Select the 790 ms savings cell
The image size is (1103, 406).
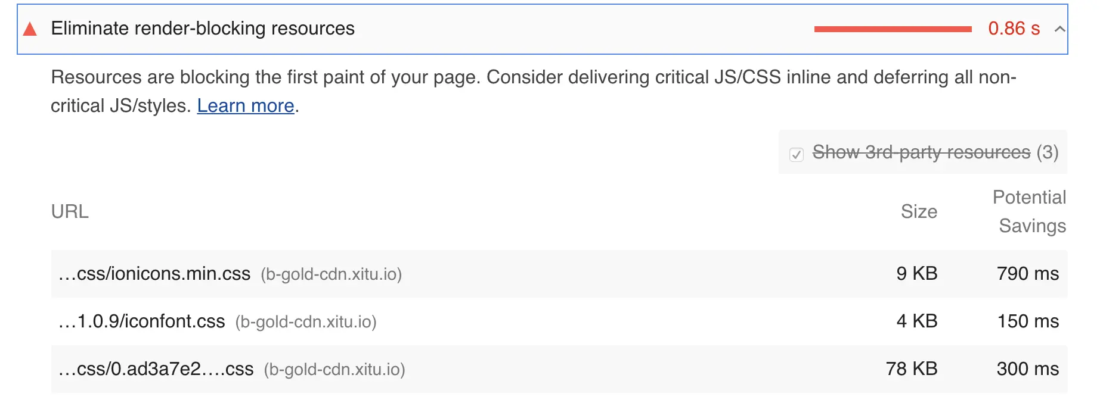1028,274
